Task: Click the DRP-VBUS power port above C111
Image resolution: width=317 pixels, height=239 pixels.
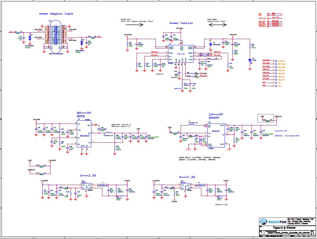Action: click(233, 35)
